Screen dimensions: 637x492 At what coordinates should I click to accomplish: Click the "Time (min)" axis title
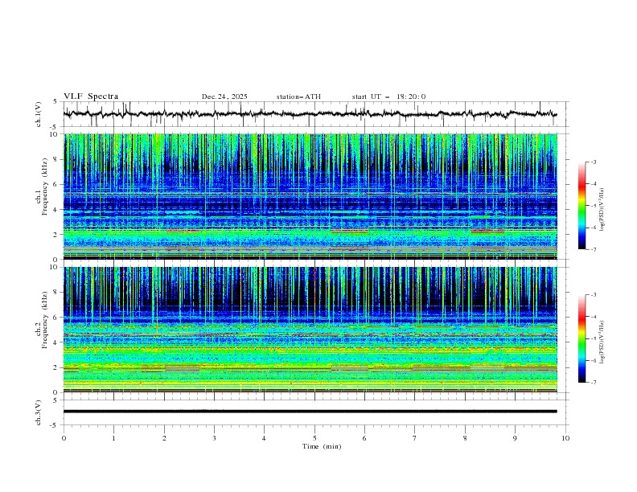coord(322,446)
